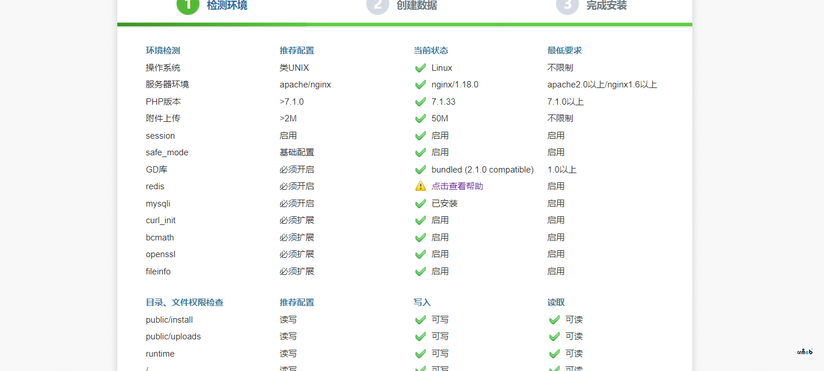Click the 附件上传 row label

pyautogui.click(x=163, y=118)
